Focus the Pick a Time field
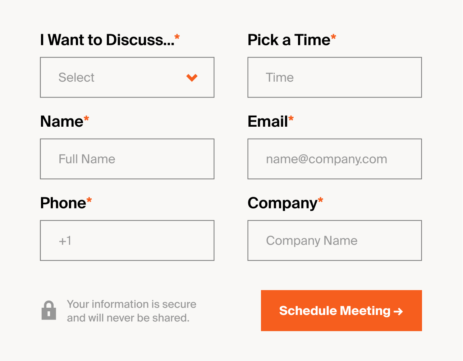The image size is (463, 361). [335, 77]
